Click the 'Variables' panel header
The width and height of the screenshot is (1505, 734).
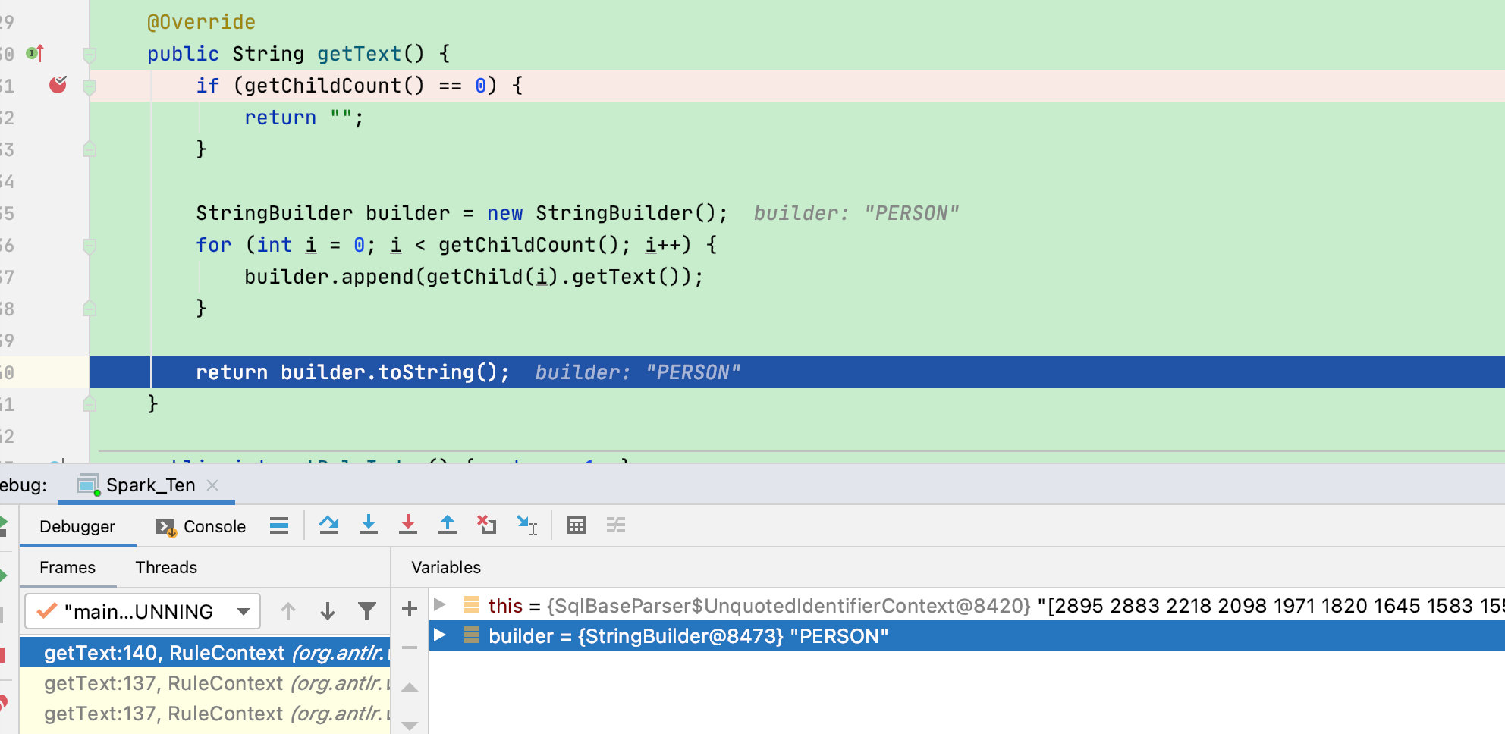coord(446,567)
